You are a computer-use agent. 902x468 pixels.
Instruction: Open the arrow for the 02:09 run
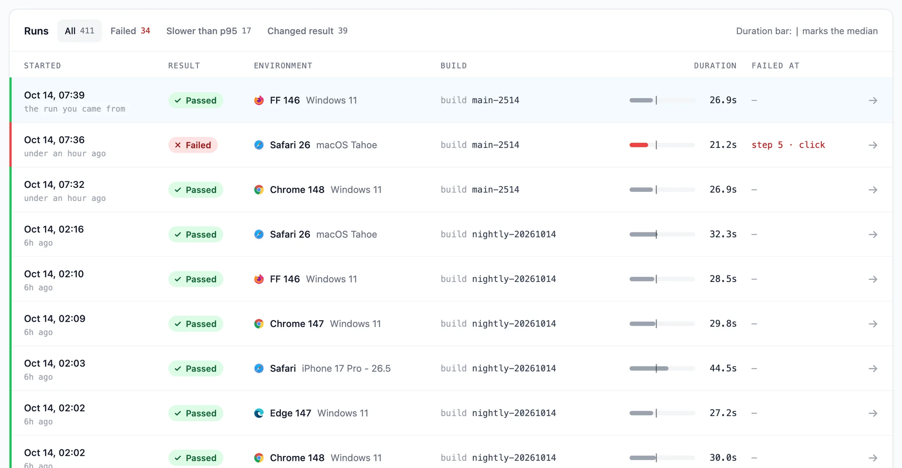pos(873,324)
